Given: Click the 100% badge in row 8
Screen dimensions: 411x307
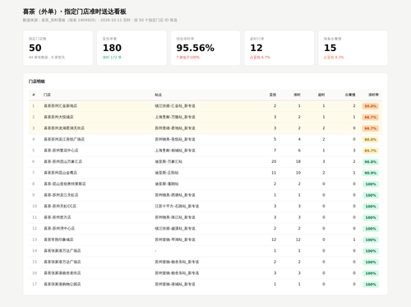Looking at the screenshot, I should pos(371,184).
